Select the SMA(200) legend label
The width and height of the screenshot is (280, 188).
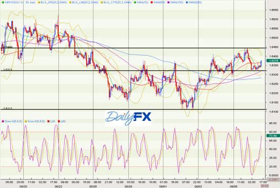point(195,3)
